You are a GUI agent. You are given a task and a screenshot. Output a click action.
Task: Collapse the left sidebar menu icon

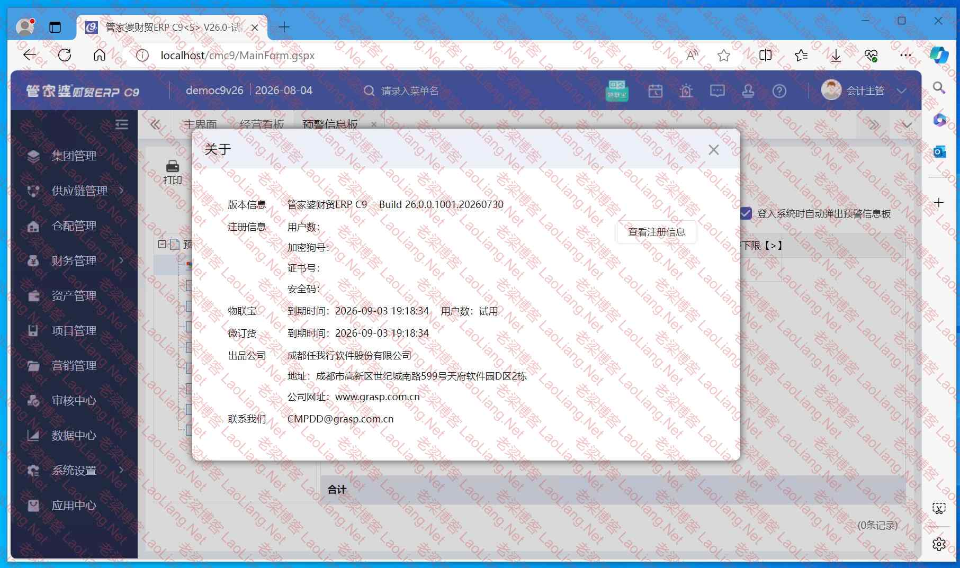[122, 124]
